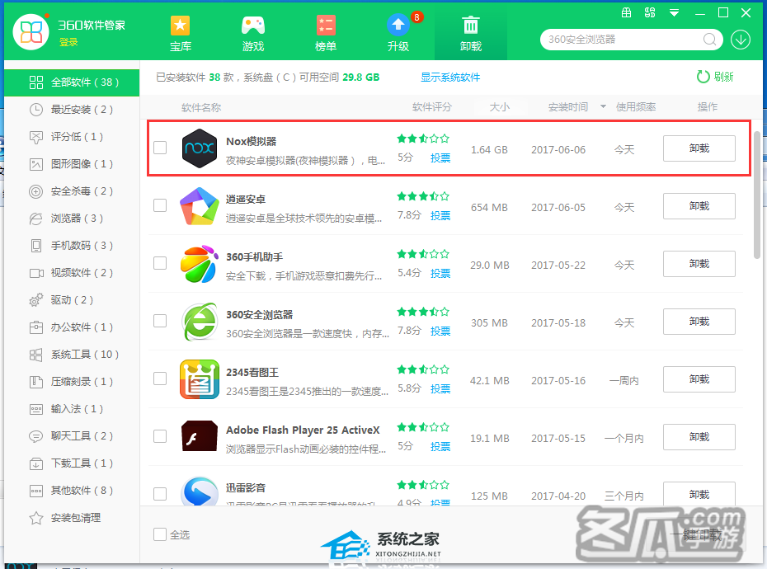Check the 360安全浏览器 row checkbox
The width and height of the screenshot is (767, 569).
coord(160,321)
